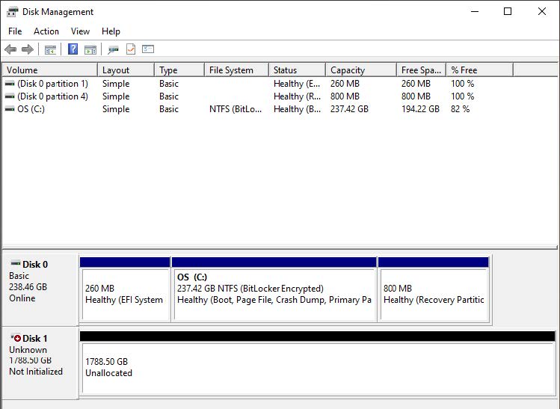Viewport: 560px width, 409px height.
Task: Click Show/Hide Action Pane toolbar icon
Action: 90,49
